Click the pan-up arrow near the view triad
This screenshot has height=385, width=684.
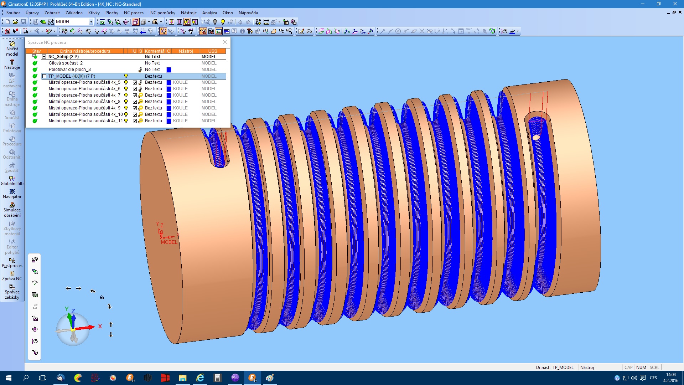coord(111,324)
